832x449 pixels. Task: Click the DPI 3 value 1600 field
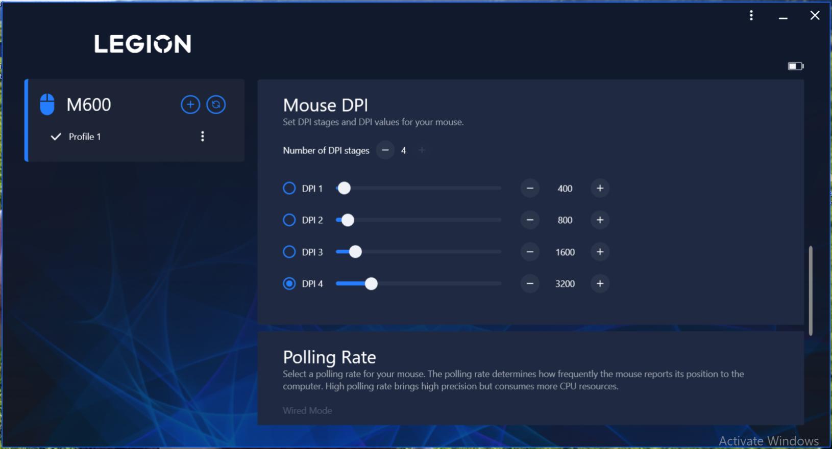pos(565,252)
